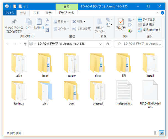
Task: Select the install folder
Action: pos(150,65)
